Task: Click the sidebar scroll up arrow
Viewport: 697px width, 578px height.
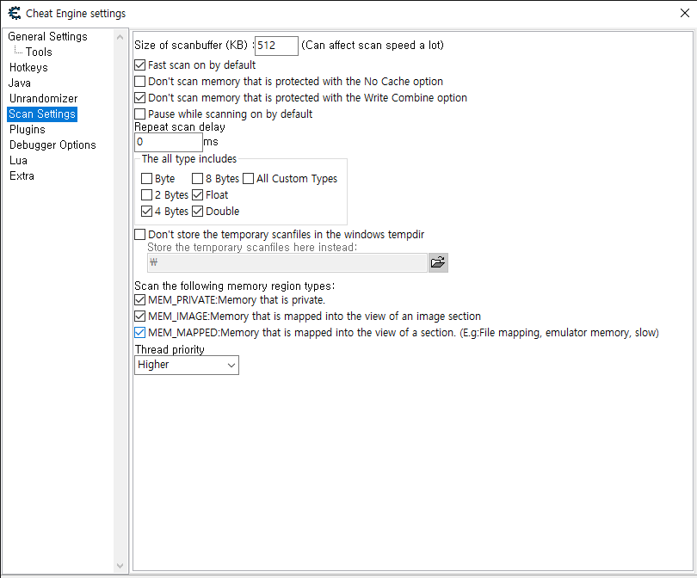Action: point(120,37)
